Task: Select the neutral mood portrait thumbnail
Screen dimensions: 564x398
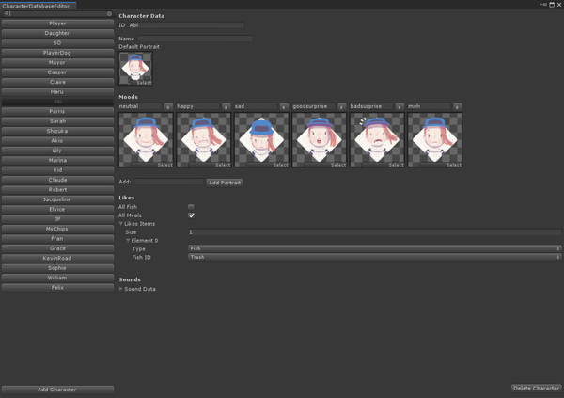Action: point(146,140)
